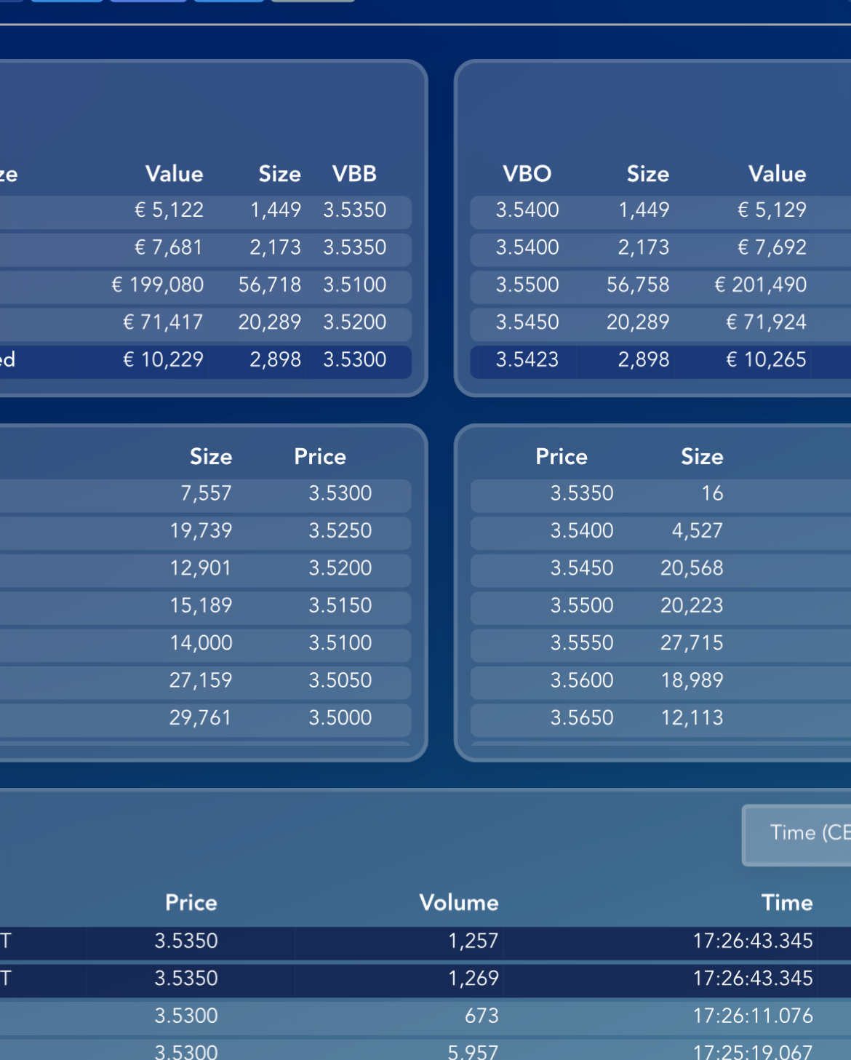Viewport: 851px width, 1060px height.
Task: Click ask size 16
Action: point(712,493)
